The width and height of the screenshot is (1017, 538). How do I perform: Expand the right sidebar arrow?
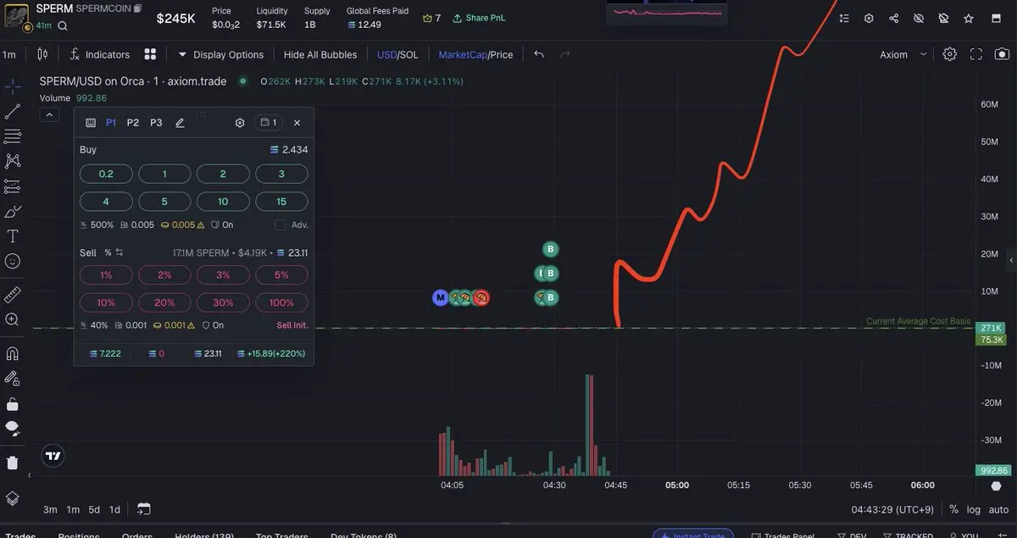[x=1011, y=259]
